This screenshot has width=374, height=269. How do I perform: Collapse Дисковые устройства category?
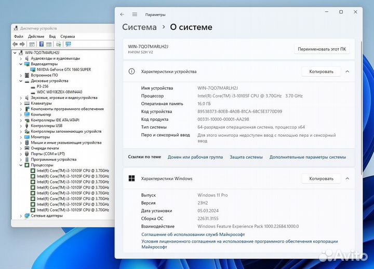[x=21, y=81]
